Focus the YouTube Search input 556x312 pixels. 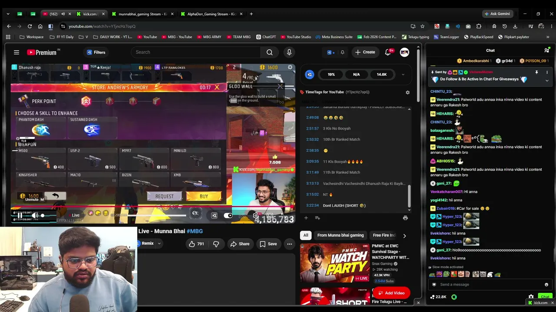pyautogui.click(x=196, y=52)
